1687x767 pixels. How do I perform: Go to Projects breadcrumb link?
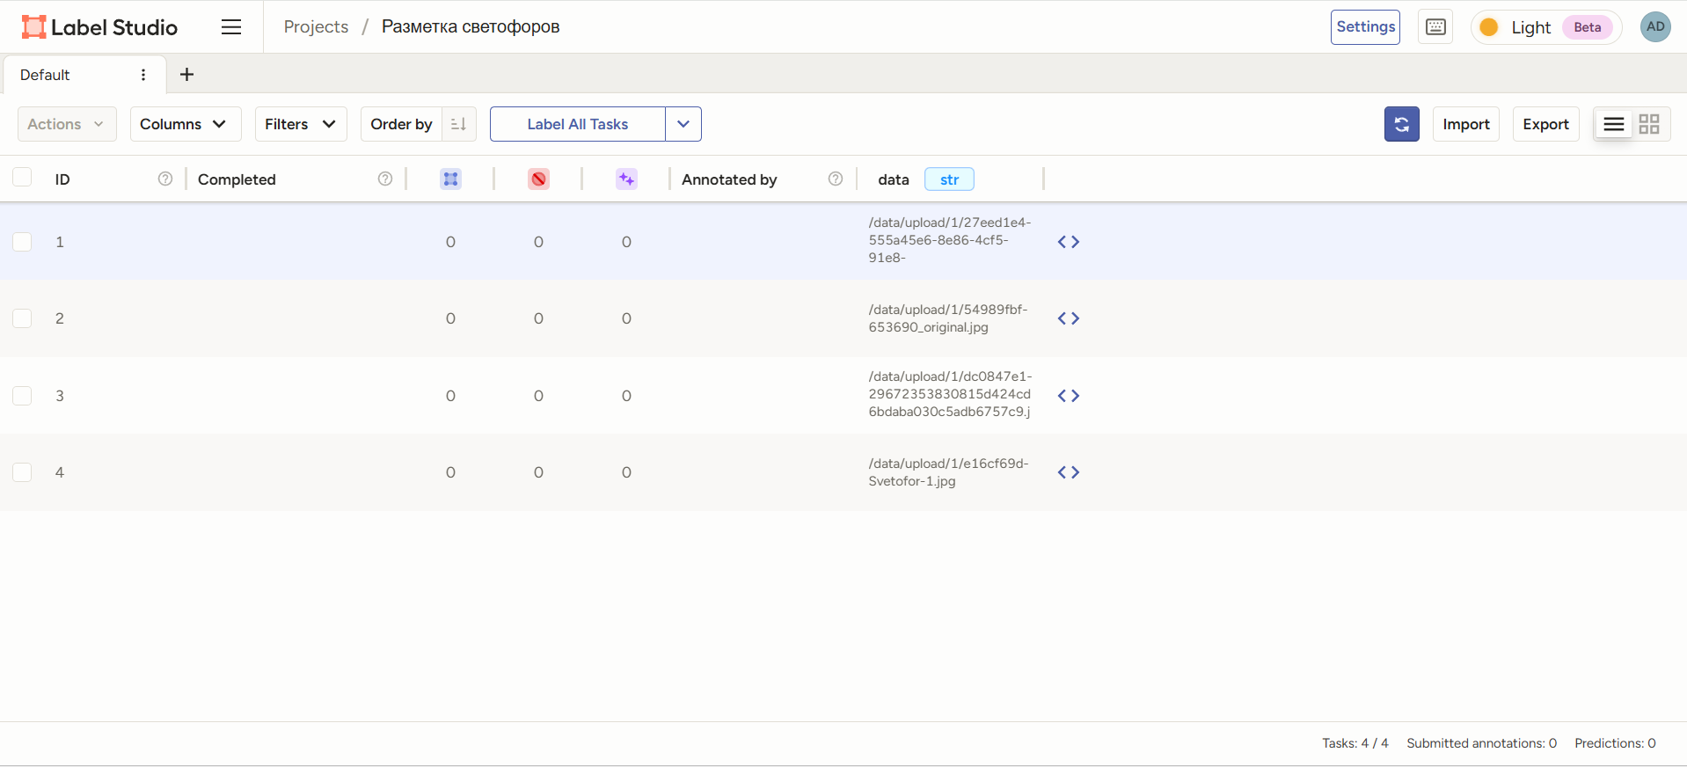coord(316,27)
